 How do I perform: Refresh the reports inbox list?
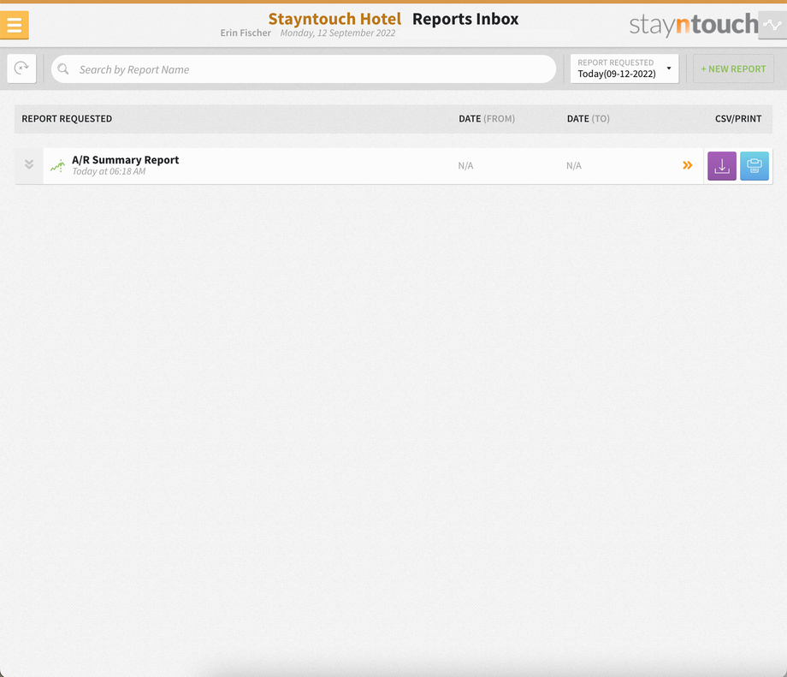tap(21, 68)
